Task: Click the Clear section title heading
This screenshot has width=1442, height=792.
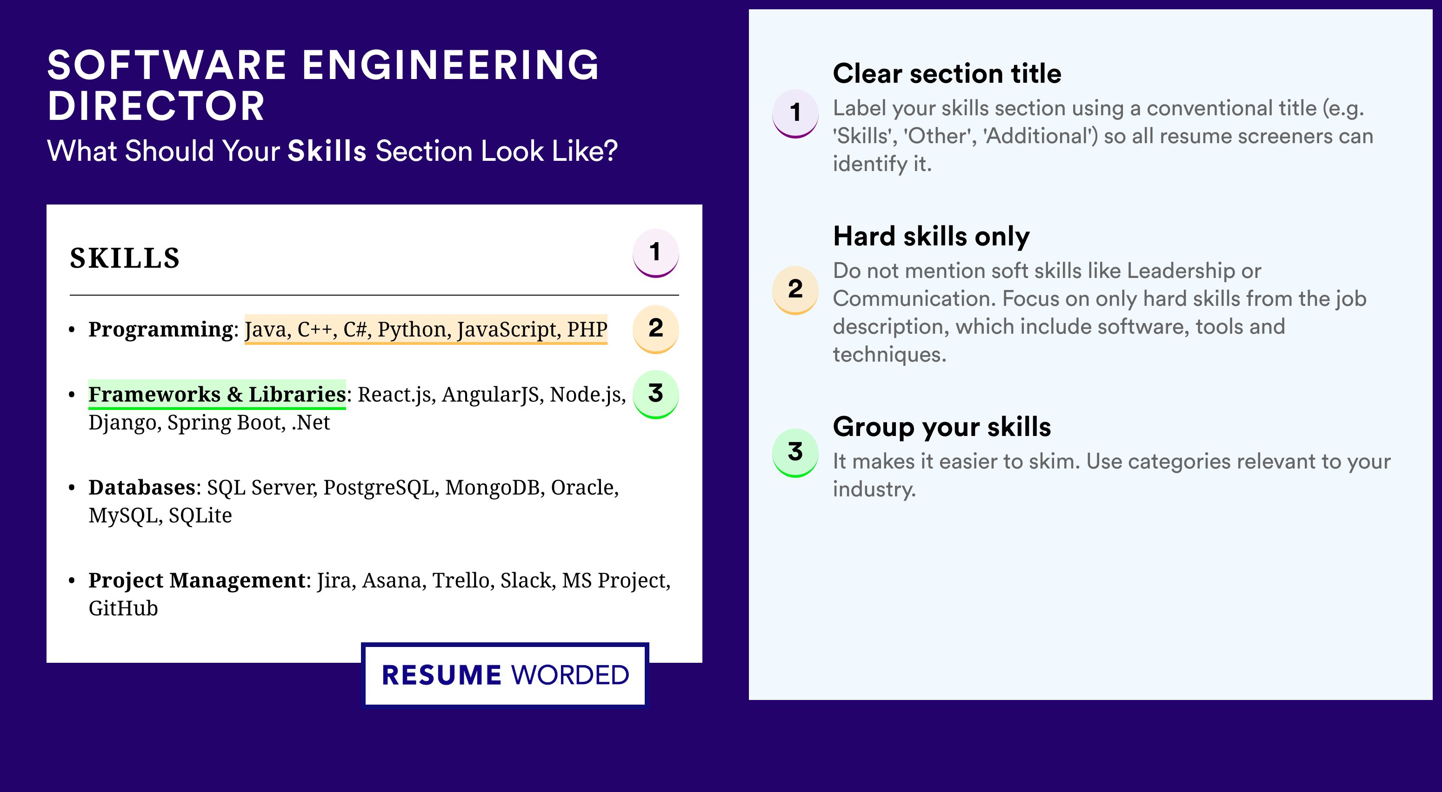Action: pyautogui.click(x=947, y=73)
